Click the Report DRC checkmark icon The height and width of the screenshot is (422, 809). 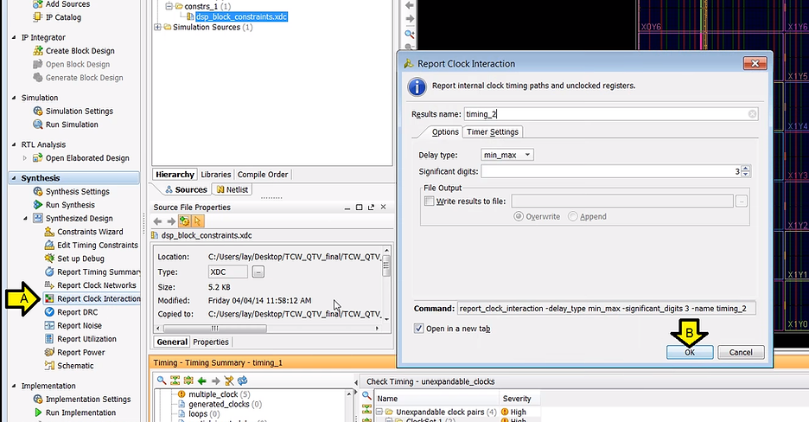[49, 312]
